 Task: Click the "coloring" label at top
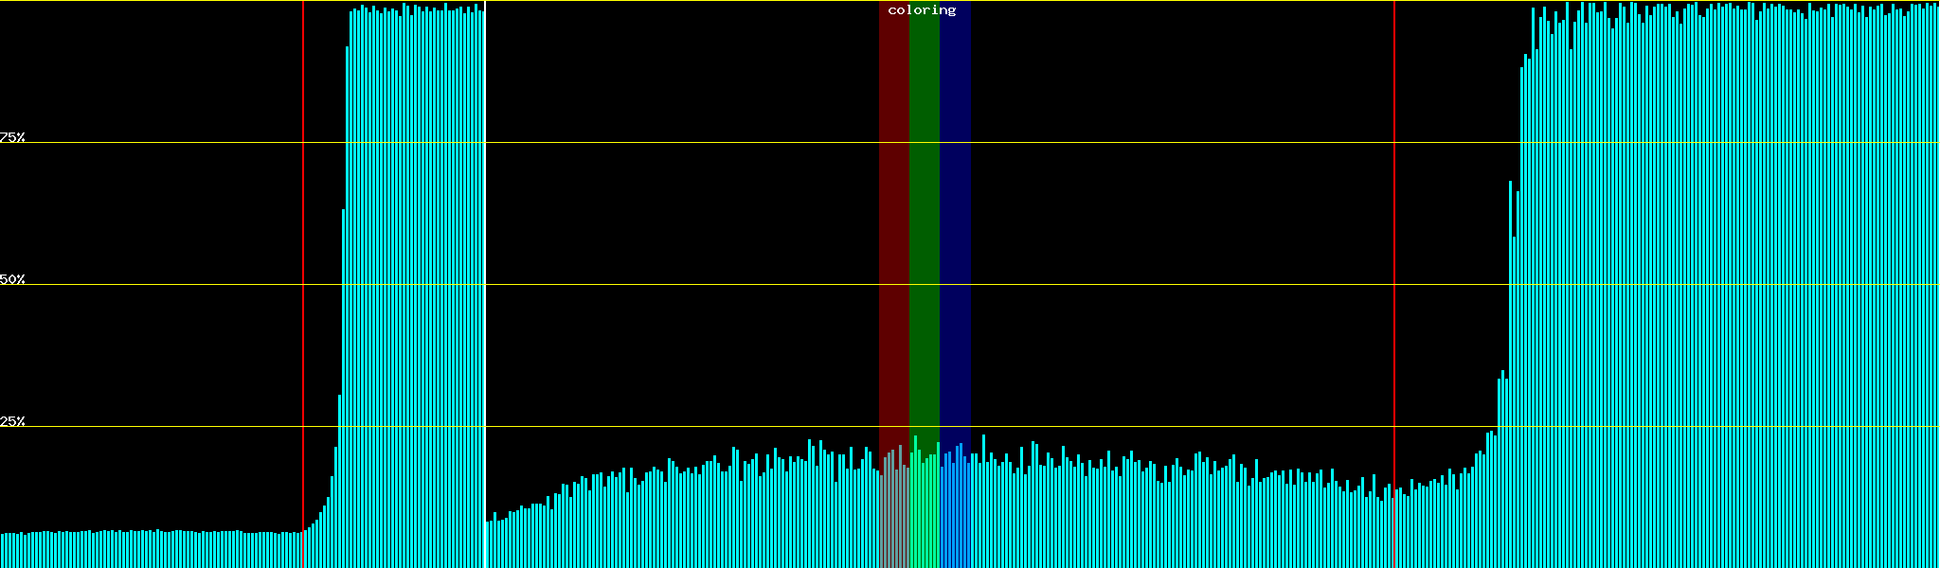click(x=922, y=10)
